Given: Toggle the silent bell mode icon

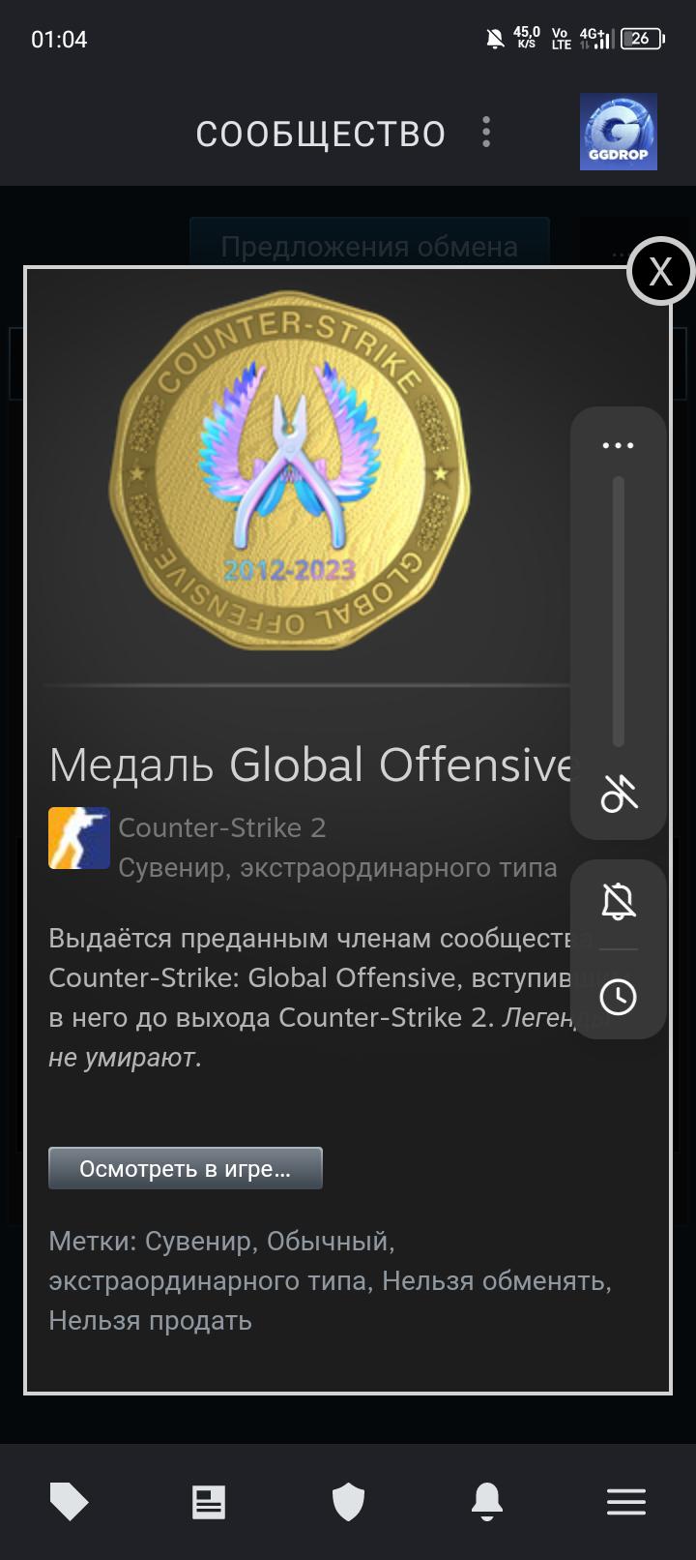Looking at the screenshot, I should (x=619, y=901).
